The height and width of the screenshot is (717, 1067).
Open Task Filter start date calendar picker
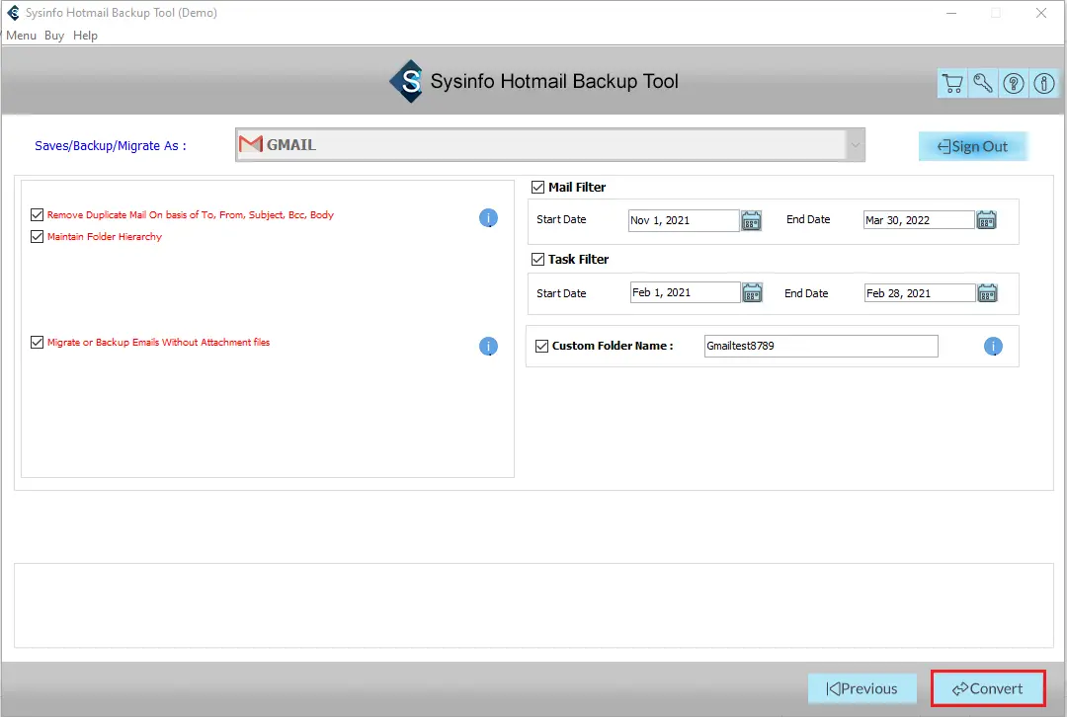point(752,292)
